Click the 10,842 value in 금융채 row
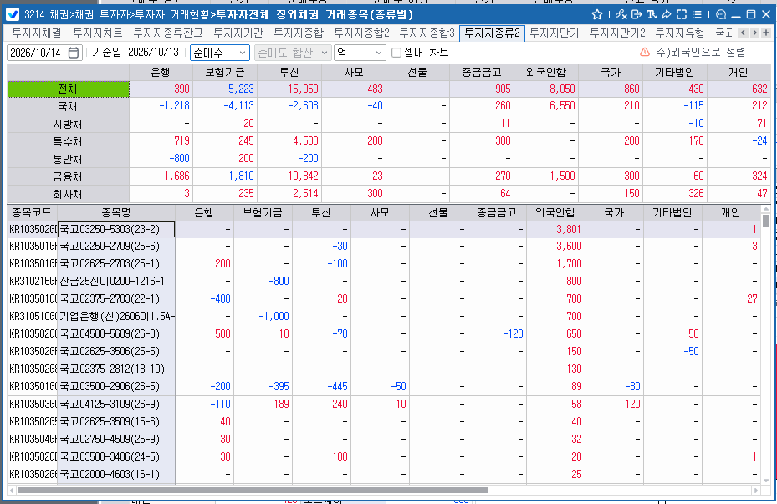This screenshot has width=777, height=504. [x=304, y=176]
